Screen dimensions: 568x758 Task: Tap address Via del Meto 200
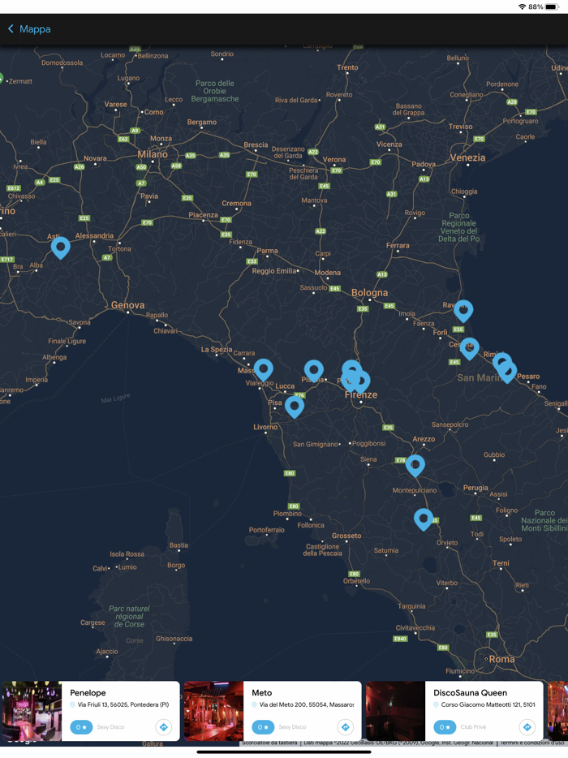(307, 704)
